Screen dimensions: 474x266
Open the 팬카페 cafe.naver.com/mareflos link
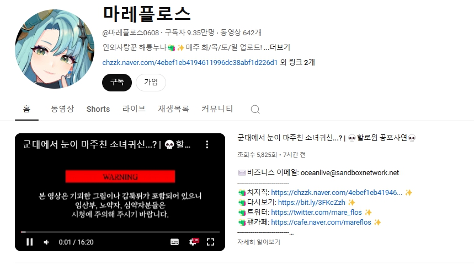(x=321, y=222)
